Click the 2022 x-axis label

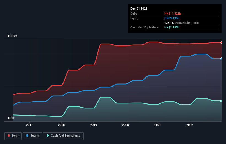point(190,125)
